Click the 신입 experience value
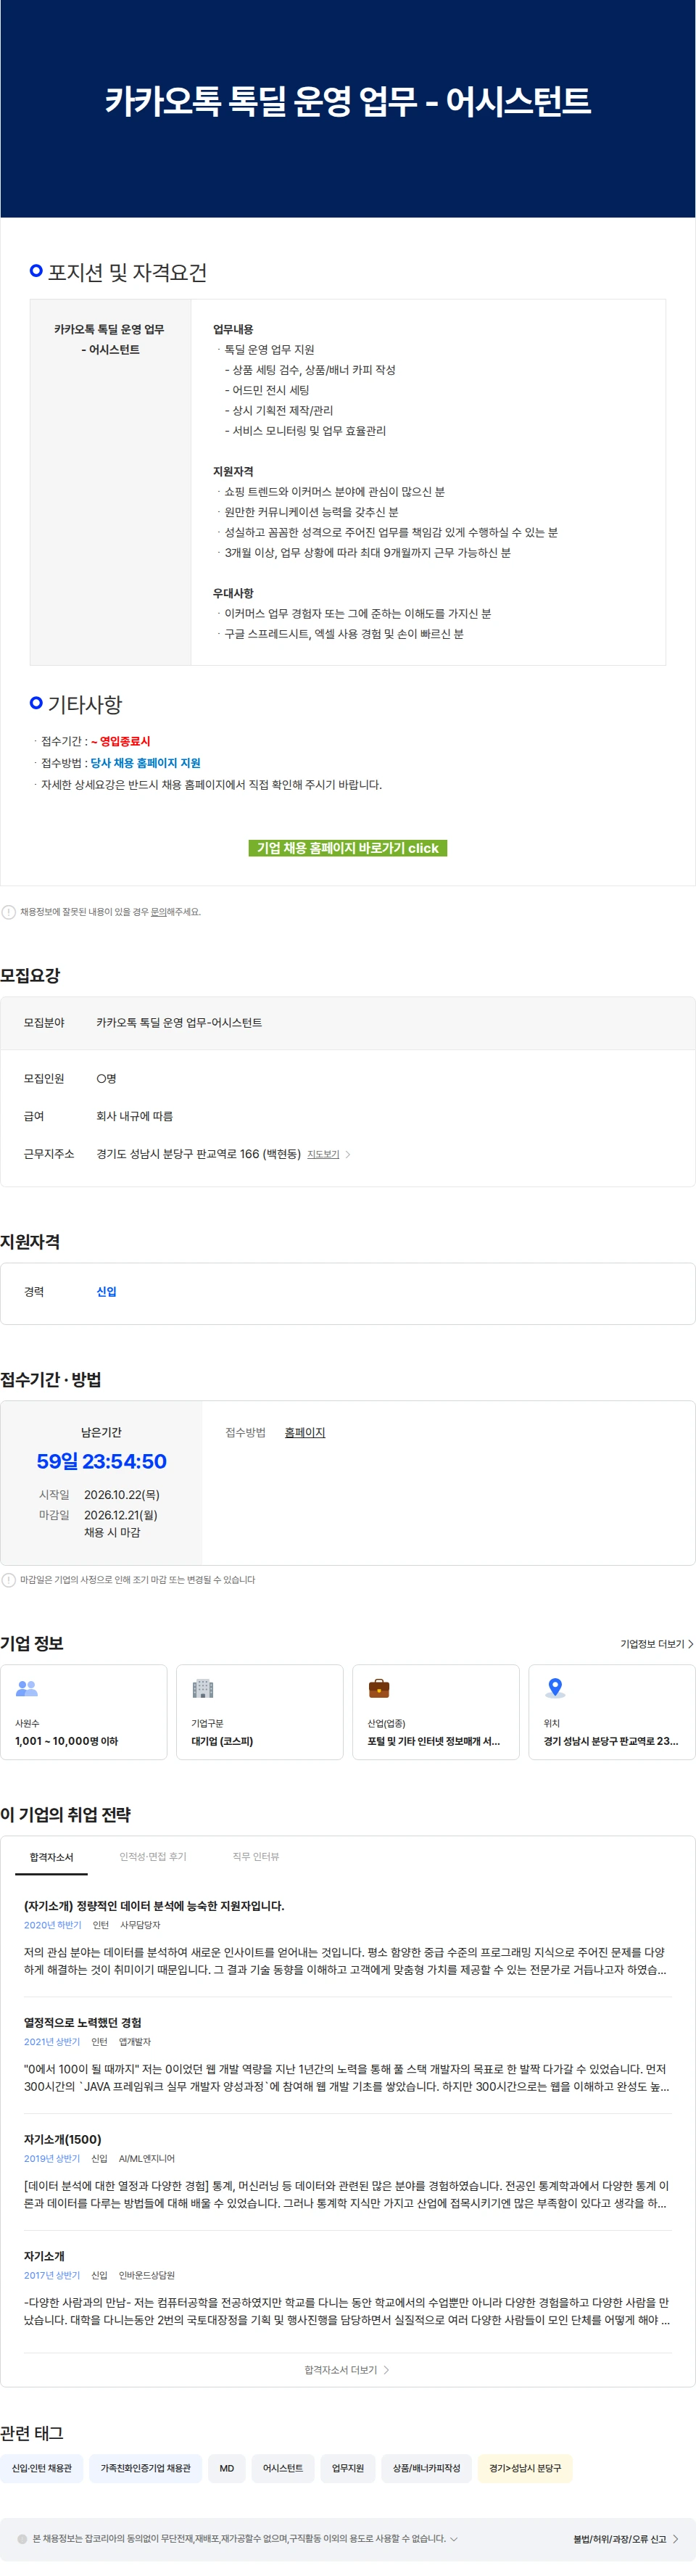This screenshot has width=696, height=2576. [x=106, y=1292]
